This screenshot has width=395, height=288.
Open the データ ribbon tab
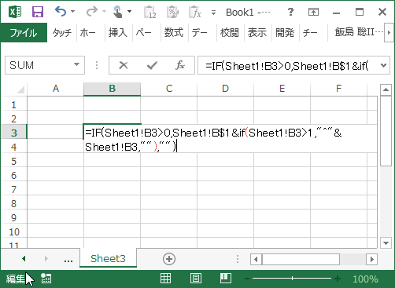point(199,32)
